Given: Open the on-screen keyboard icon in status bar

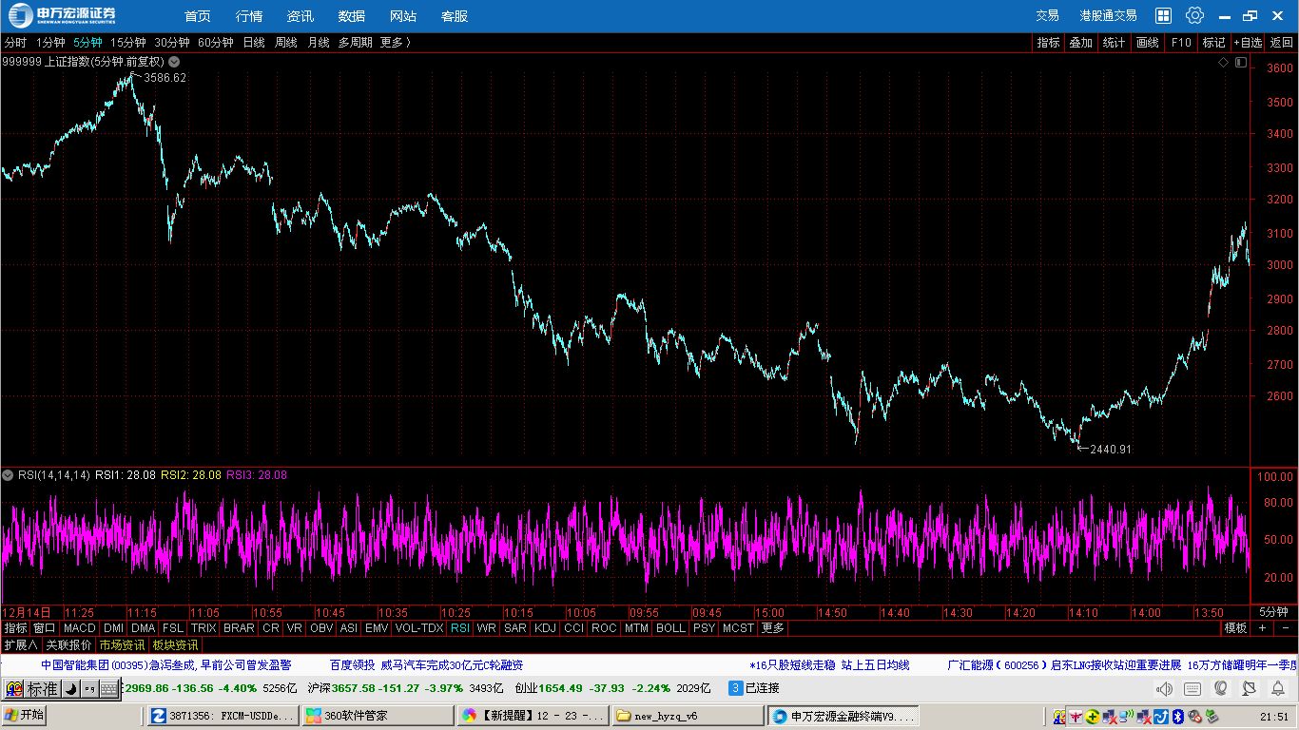Looking at the screenshot, I should [x=1192, y=688].
